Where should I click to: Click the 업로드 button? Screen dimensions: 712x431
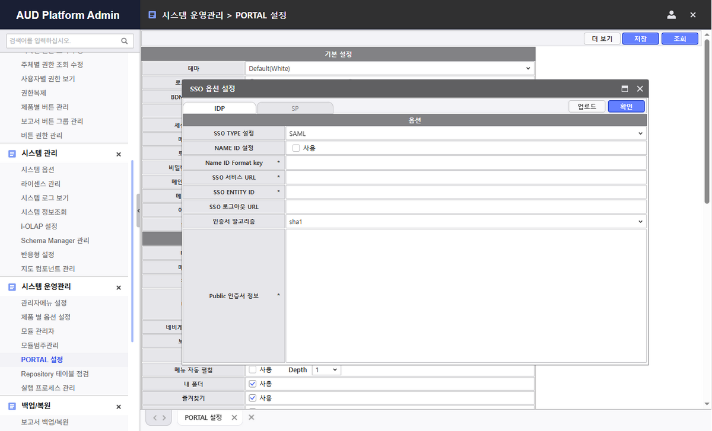click(x=586, y=106)
